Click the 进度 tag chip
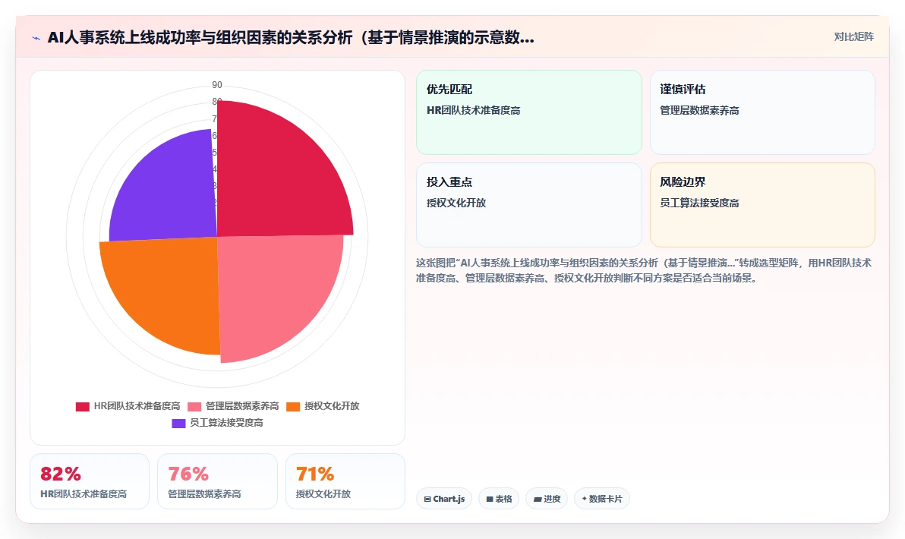 547,499
